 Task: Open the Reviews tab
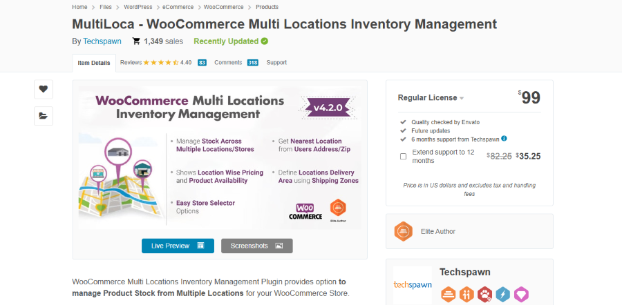point(131,63)
